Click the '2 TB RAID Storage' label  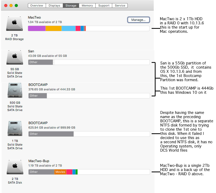pyautogui.click(x=14, y=37)
